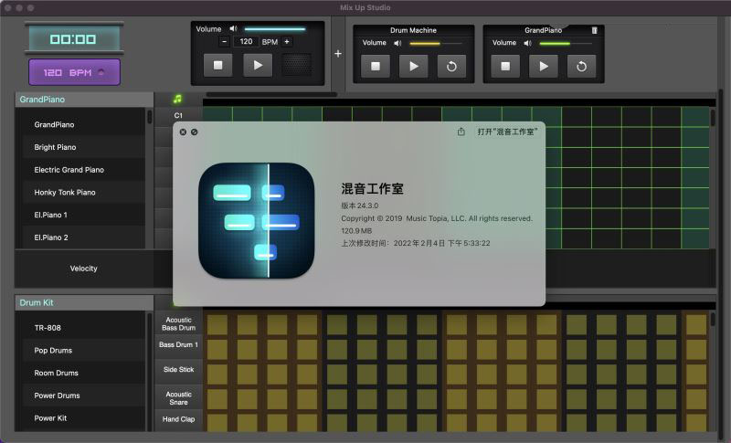Select Power Kit drum kit

coord(84,418)
